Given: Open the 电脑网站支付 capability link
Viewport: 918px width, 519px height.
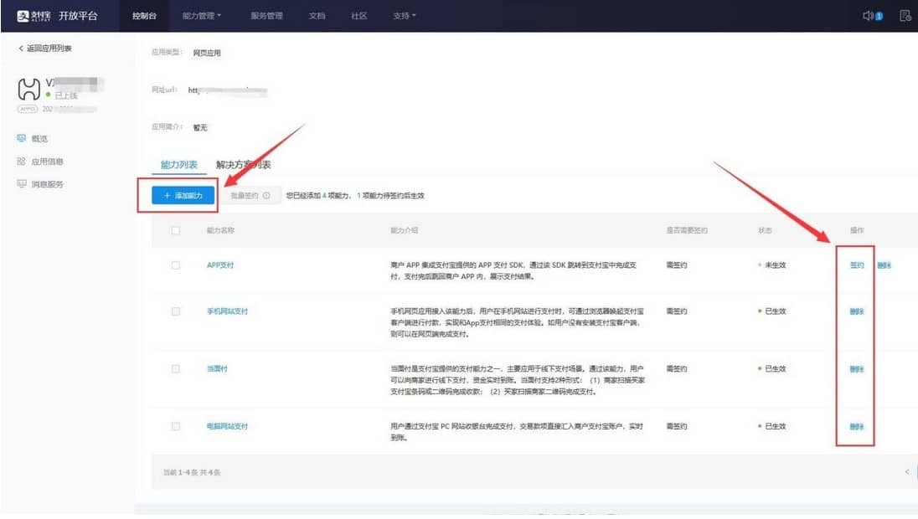Looking at the screenshot, I should [x=227, y=426].
